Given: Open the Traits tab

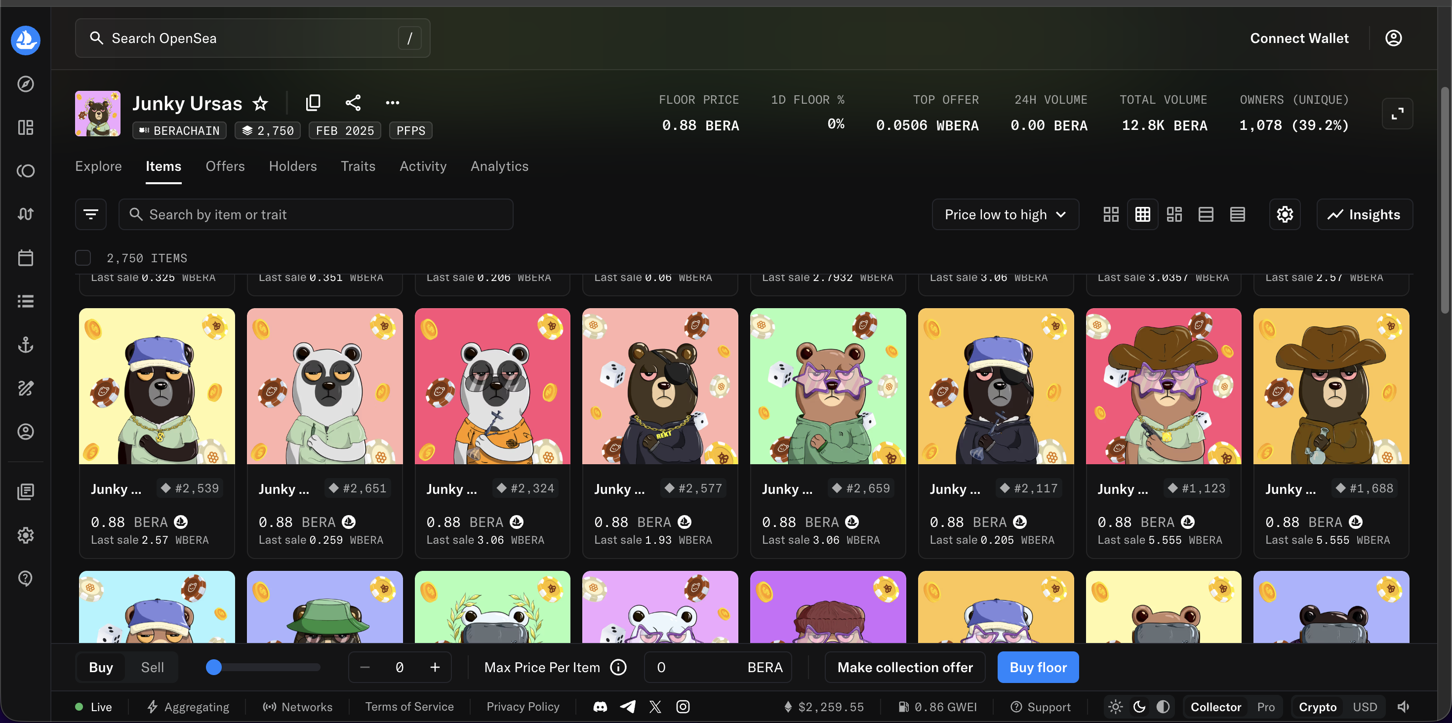Looking at the screenshot, I should click(358, 166).
